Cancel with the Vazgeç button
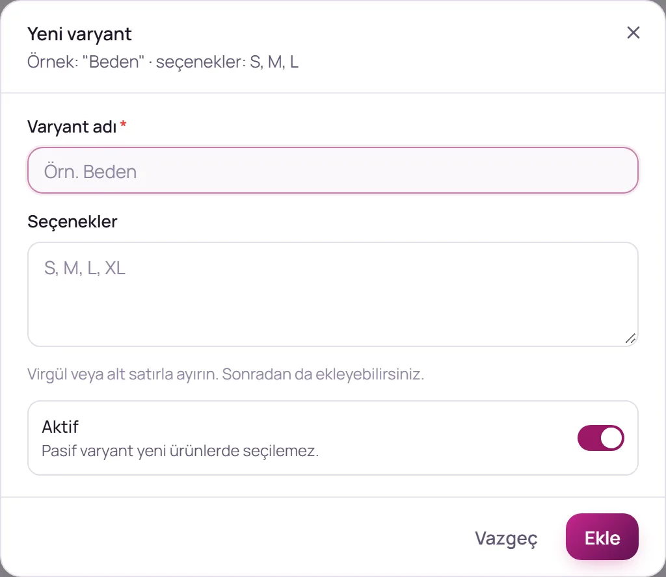This screenshot has width=666, height=577. tap(506, 537)
